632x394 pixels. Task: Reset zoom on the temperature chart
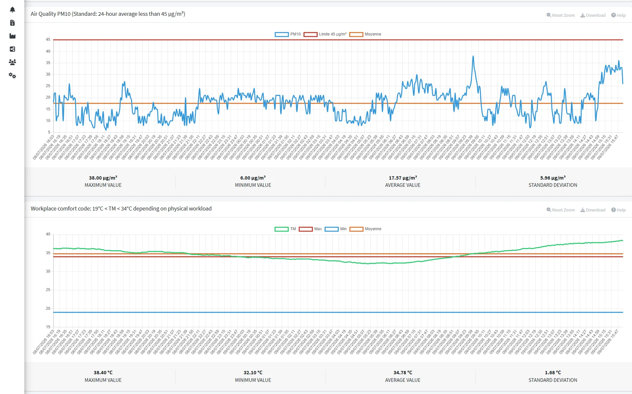(x=561, y=210)
